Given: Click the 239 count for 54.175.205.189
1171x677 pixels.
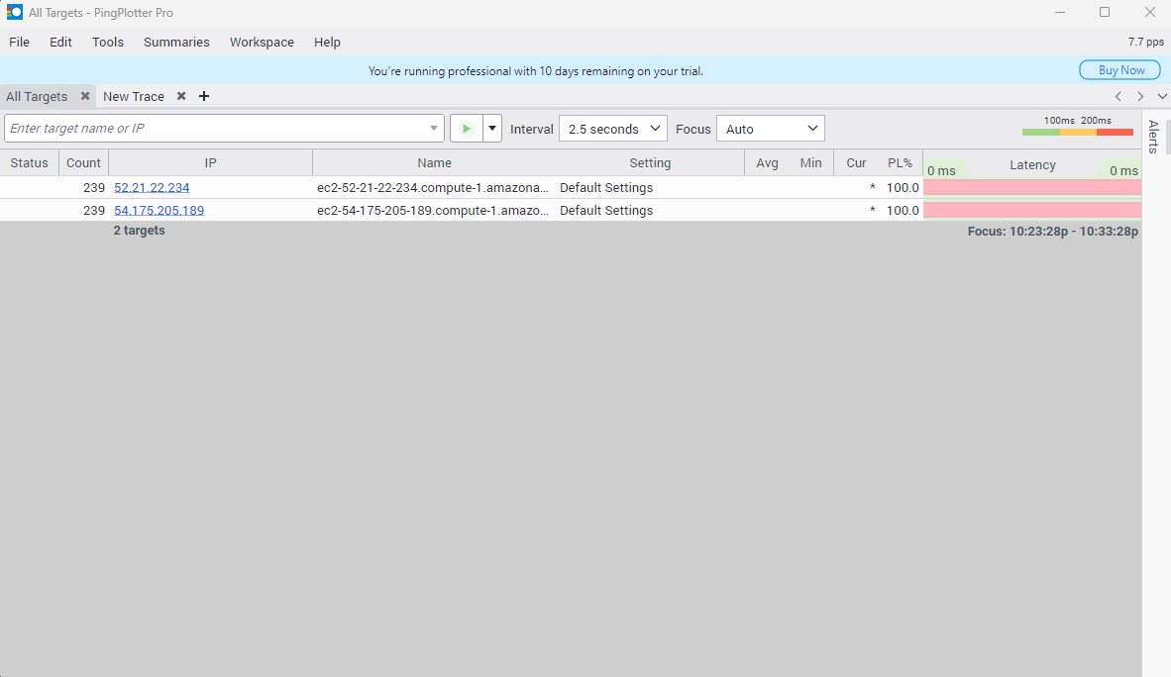Looking at the screenshot, I should (x=94, y=210).
